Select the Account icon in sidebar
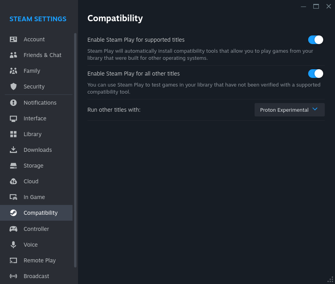 [13, 39]
